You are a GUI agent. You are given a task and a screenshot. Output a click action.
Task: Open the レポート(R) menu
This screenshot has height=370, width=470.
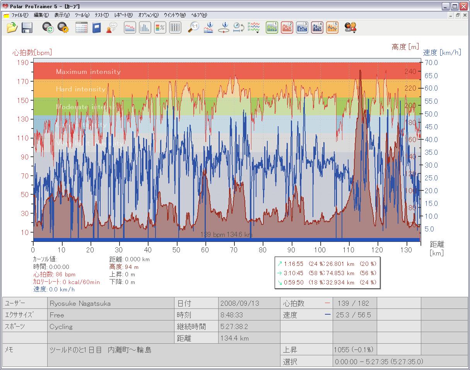pyautogui.click(x=123, y=15)
